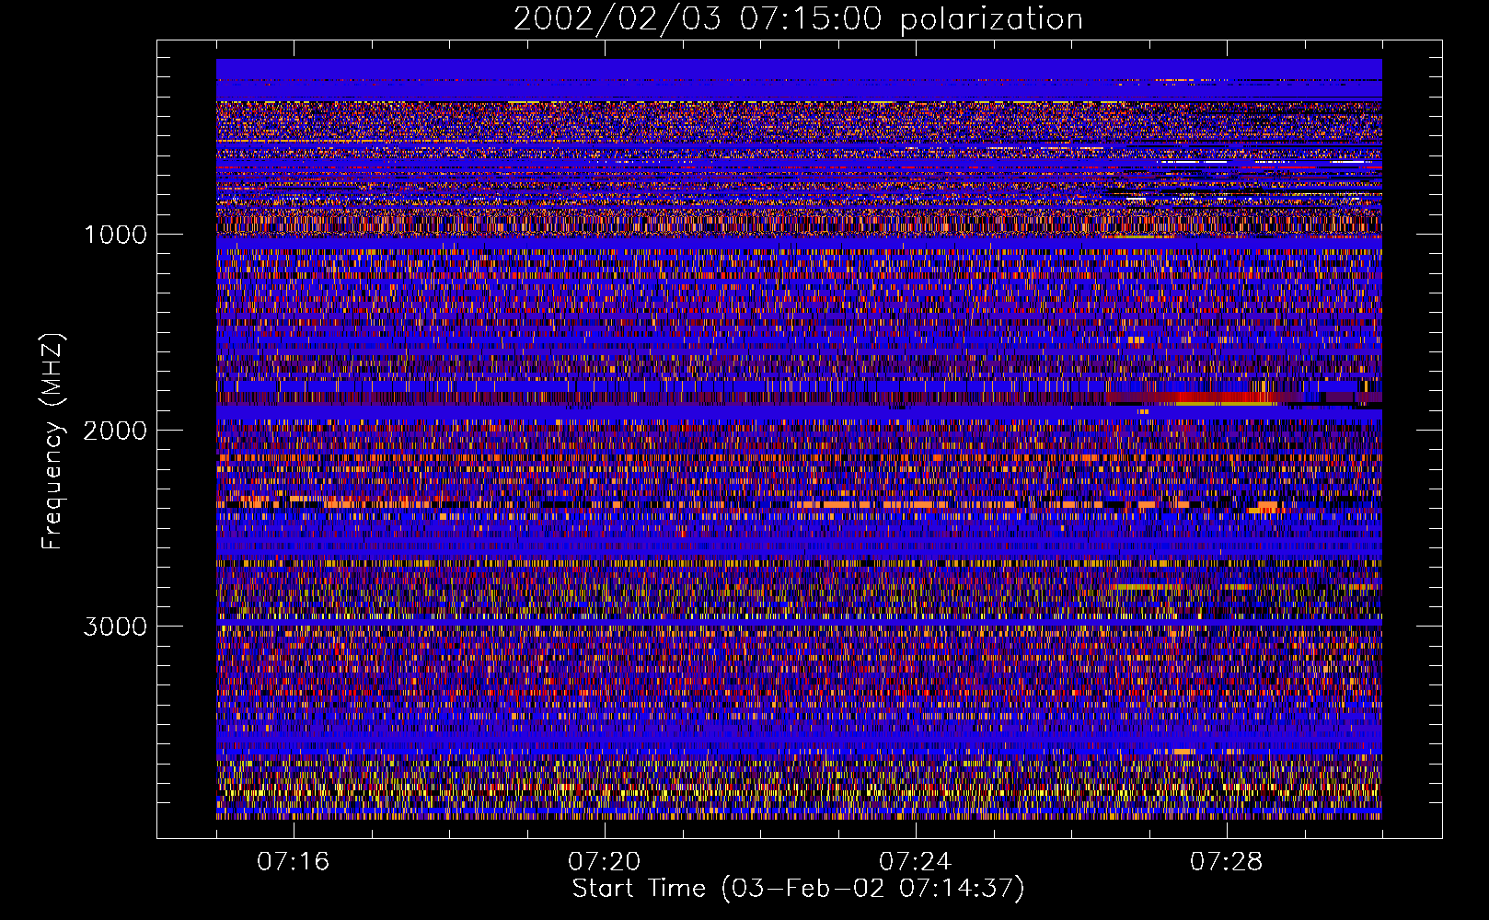Click the "07:16" time tick label
The width and height of the screenshot is (1489, 920).
[x=294, y=862]
